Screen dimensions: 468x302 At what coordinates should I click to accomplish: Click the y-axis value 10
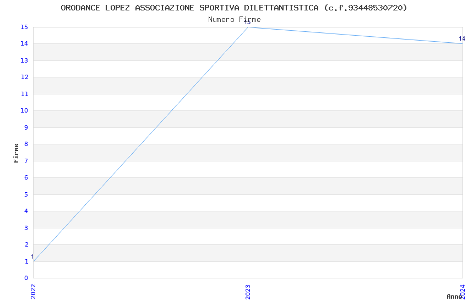(x=24, y=111)
